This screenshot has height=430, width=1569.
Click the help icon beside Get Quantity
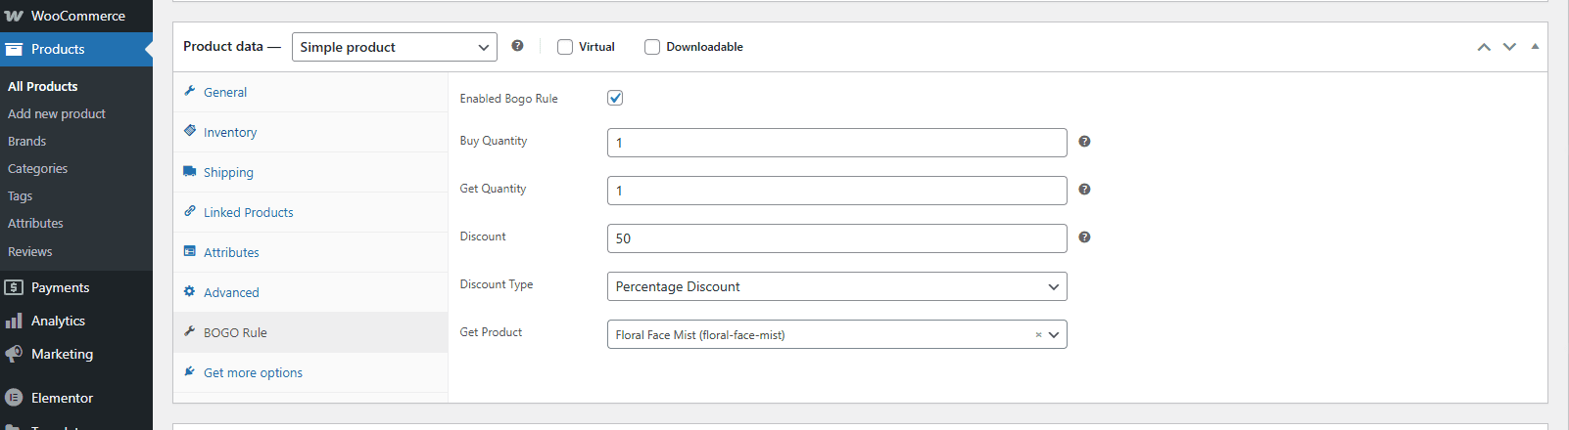coord(1084,190)
